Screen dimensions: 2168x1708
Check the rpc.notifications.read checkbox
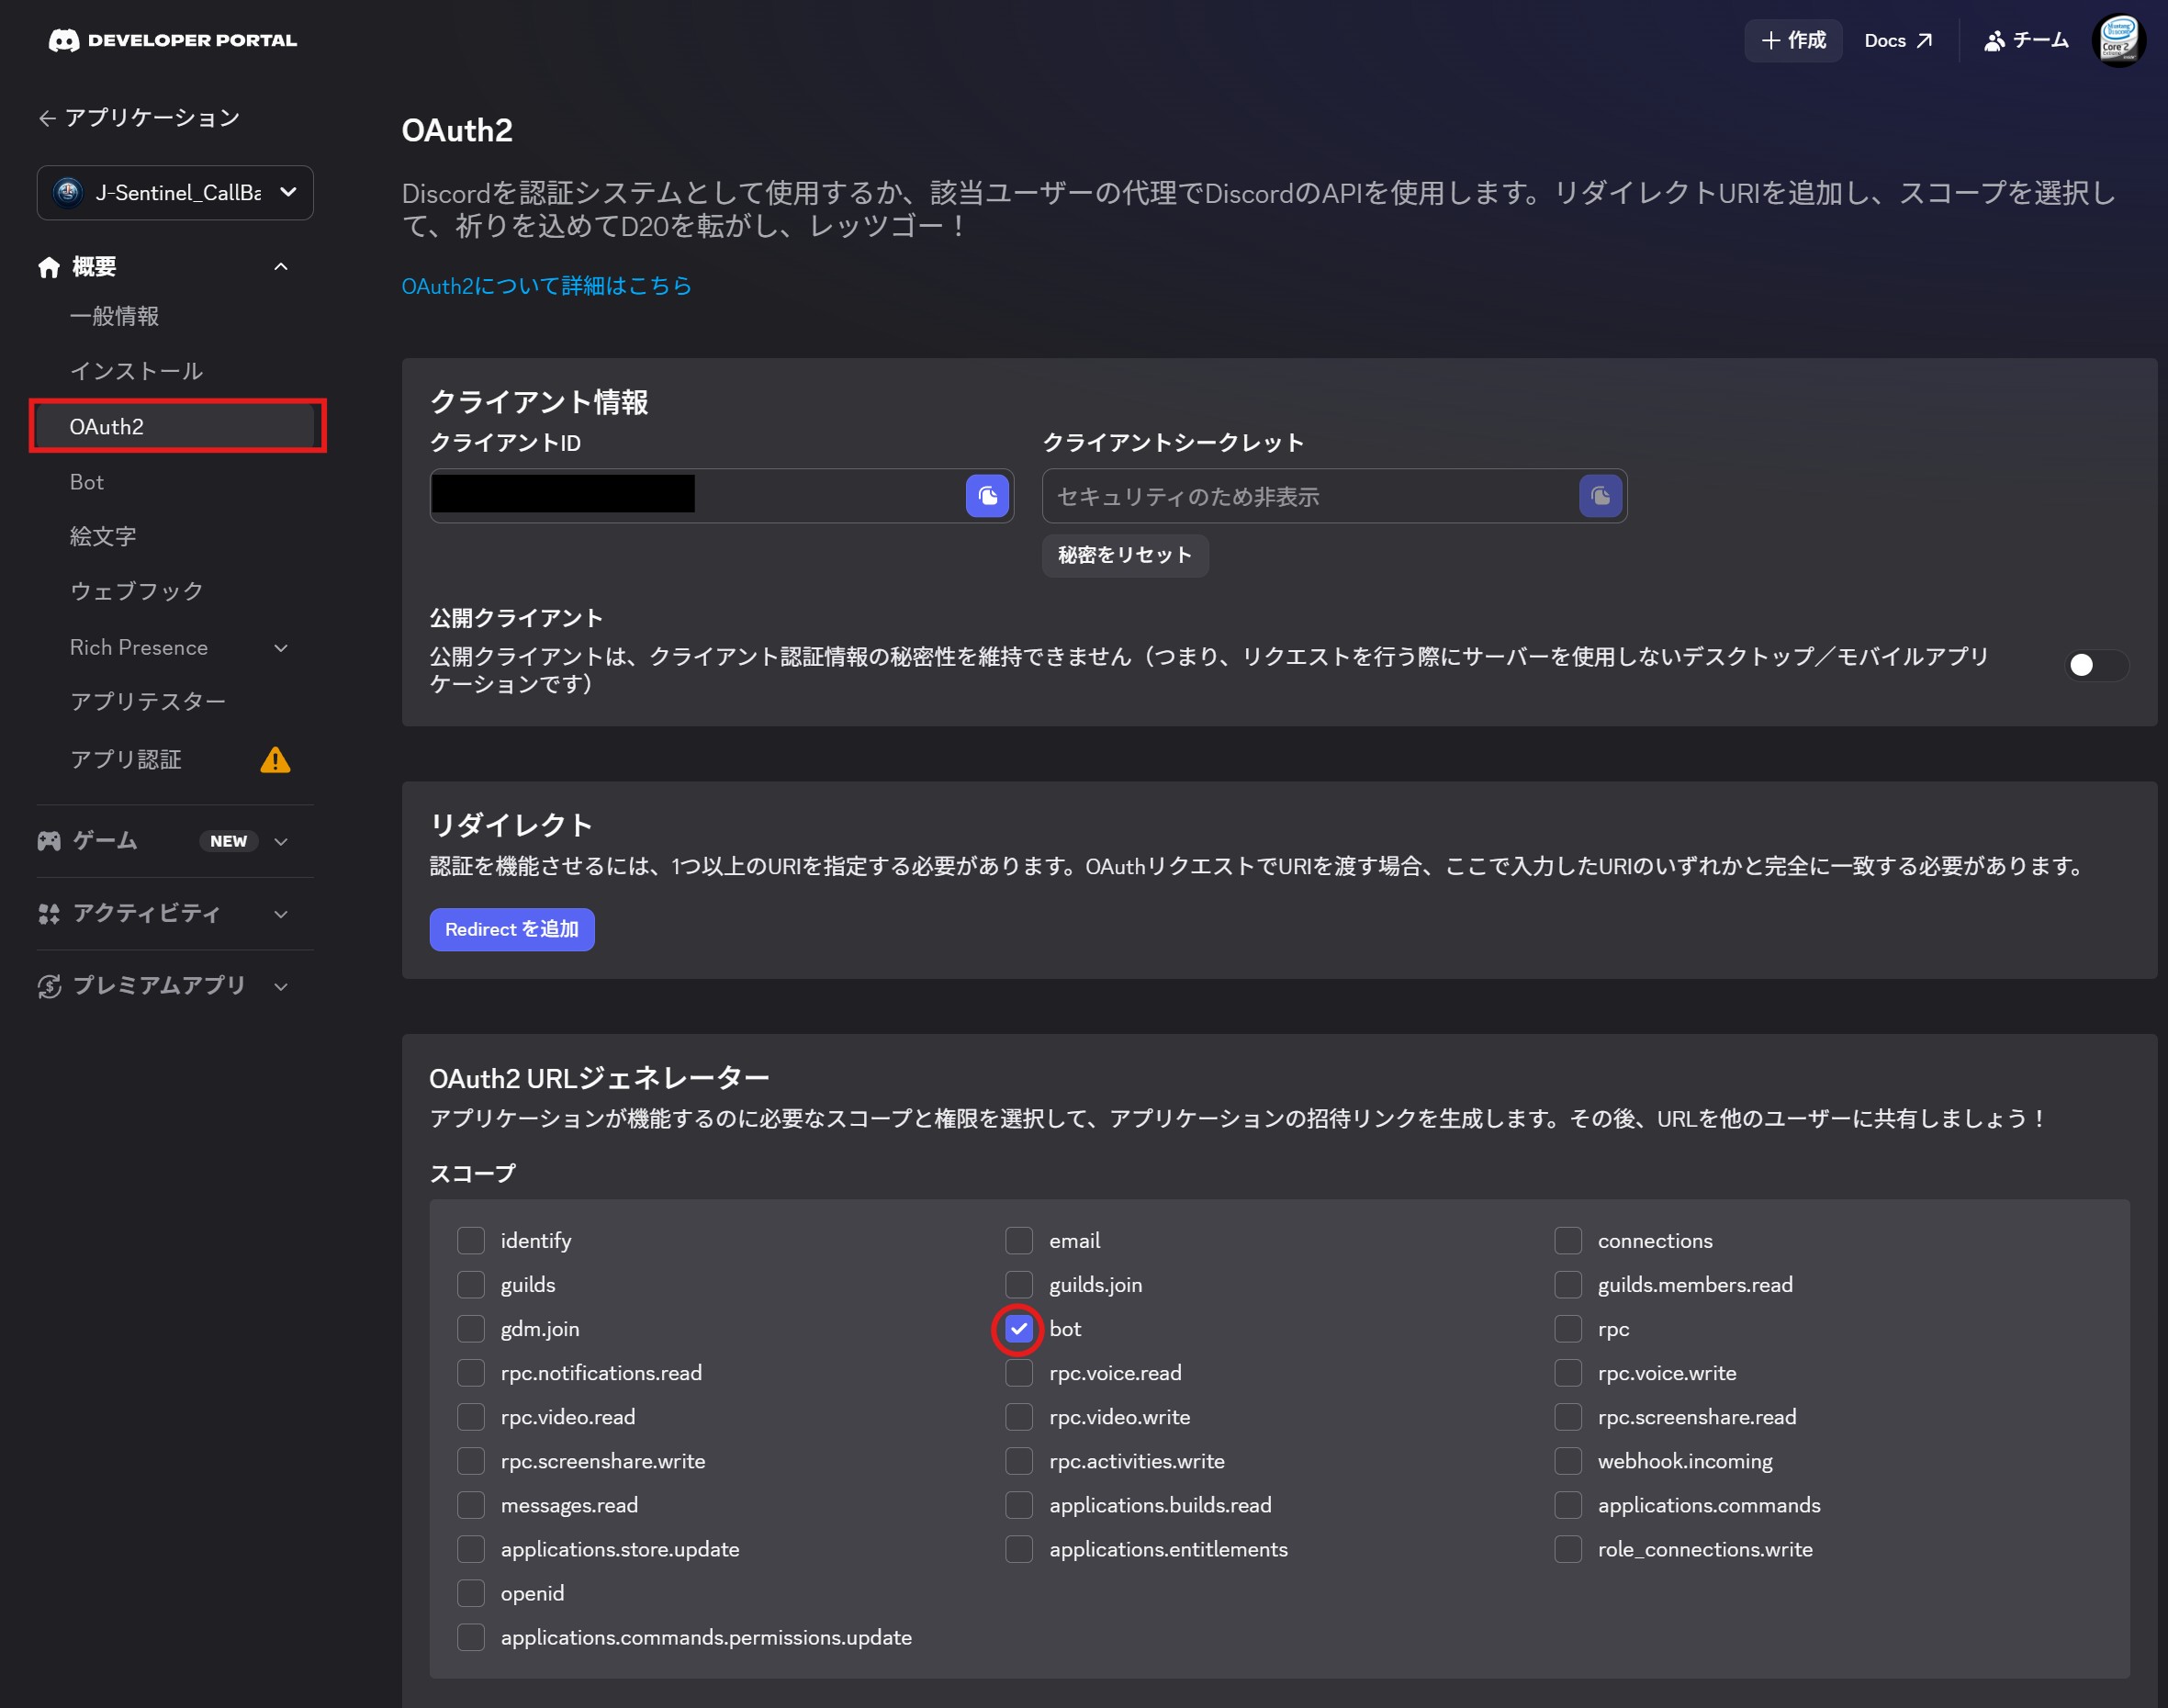470,1373
